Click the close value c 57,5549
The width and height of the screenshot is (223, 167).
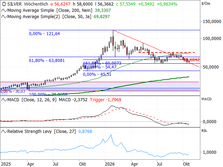tap(126, 4)
